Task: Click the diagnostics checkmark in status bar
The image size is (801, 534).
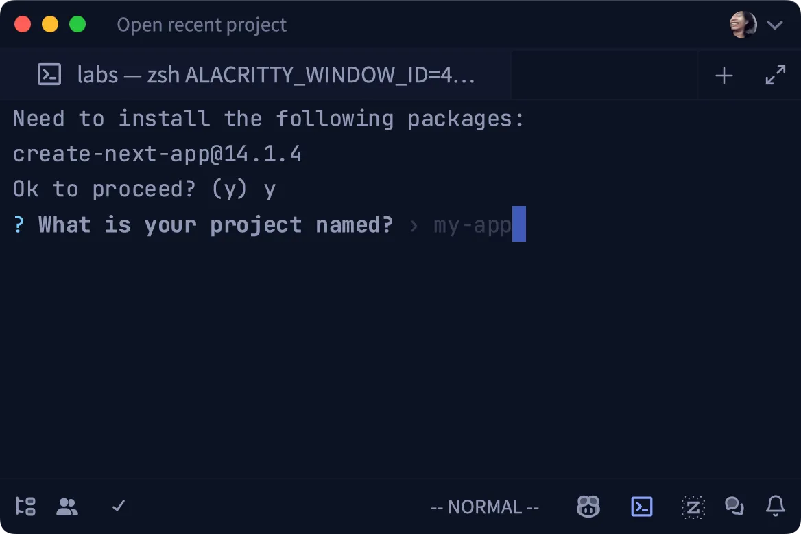Action: (119, 507)
